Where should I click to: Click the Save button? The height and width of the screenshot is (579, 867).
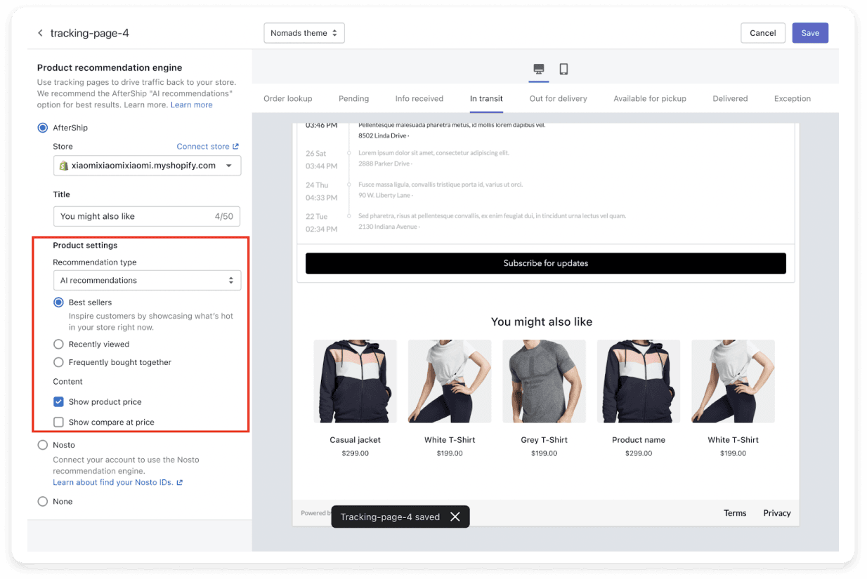tap(810, 32)
